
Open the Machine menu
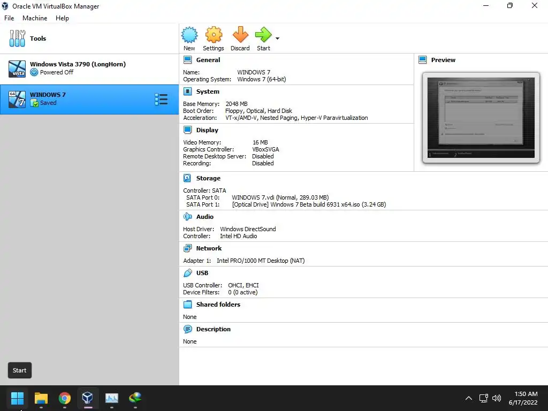click(x=35, y=18)
